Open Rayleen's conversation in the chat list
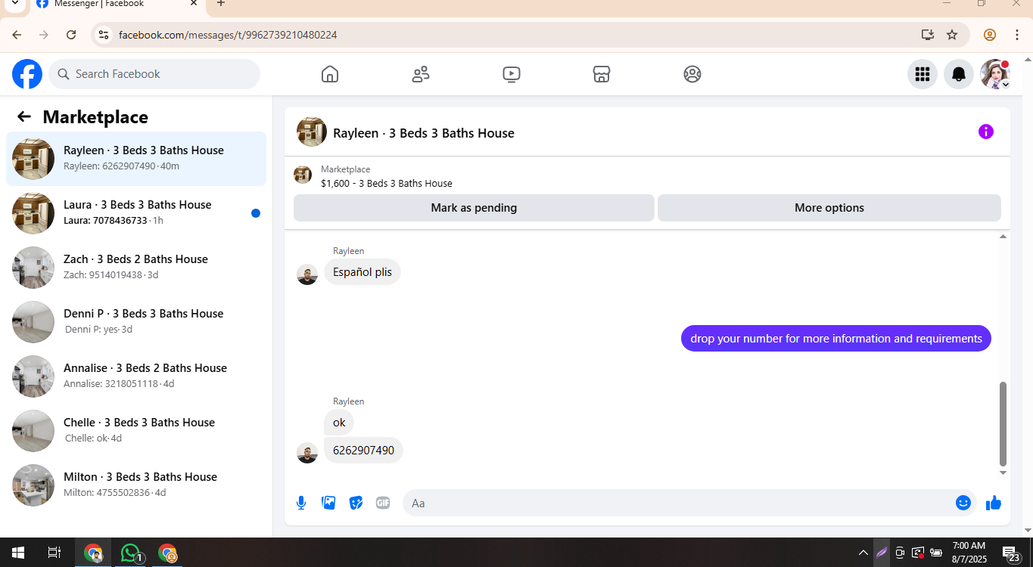This screenshot has width=1033, height=567. (136, 159)
